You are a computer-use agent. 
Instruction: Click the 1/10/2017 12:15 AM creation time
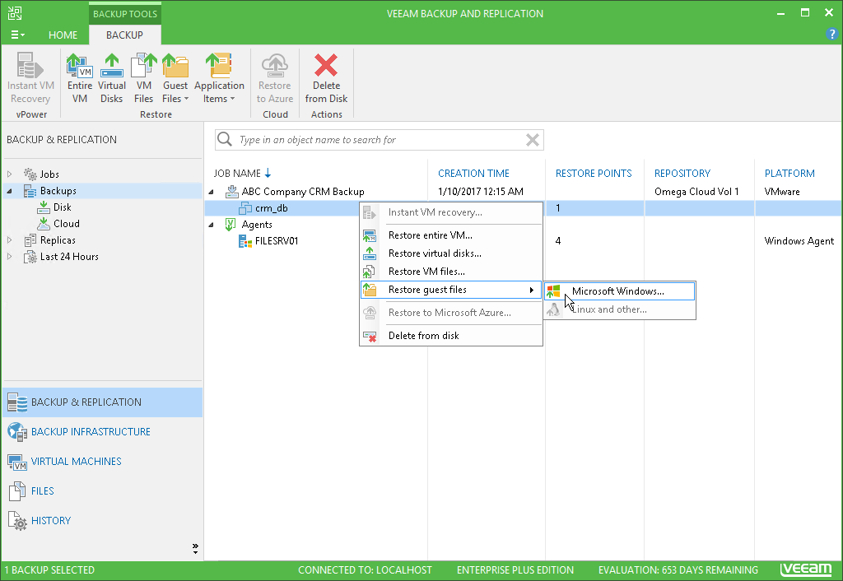tap(481, 192)
